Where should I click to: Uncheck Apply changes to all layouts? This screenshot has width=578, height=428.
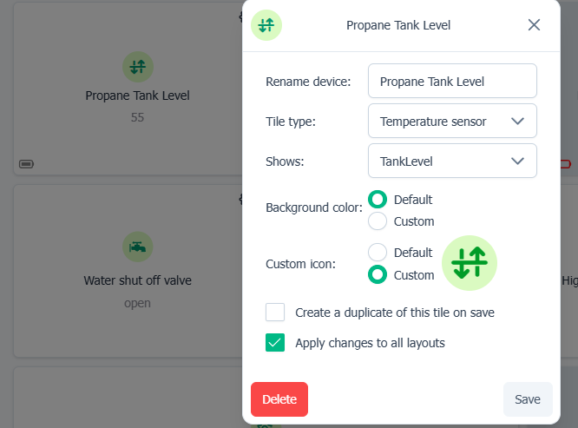(275, 343)
